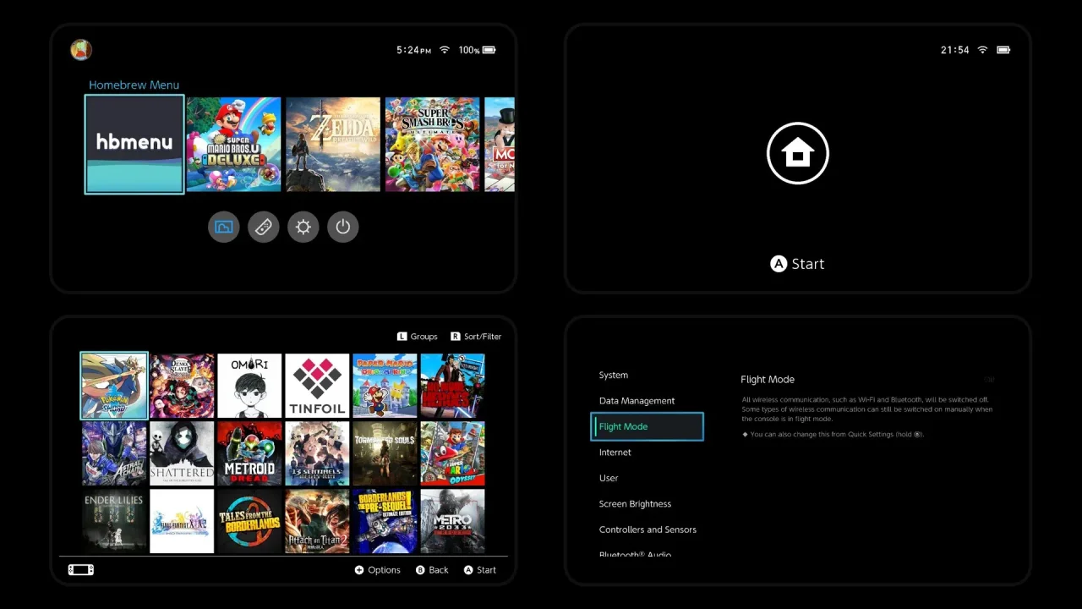Viewport: 1082px width, 609px height.
Task: Select the Final Fantasy X/X-2 tile
Action: [x=182, y=521]
